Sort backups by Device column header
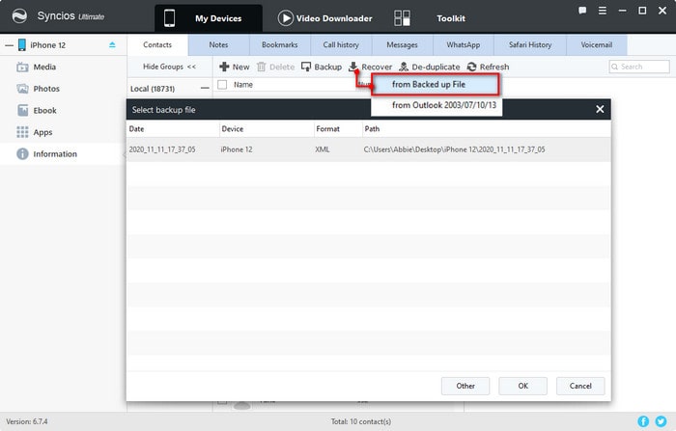Image resolution: width=676 pixels, height=431 pixels. [267, 129]
